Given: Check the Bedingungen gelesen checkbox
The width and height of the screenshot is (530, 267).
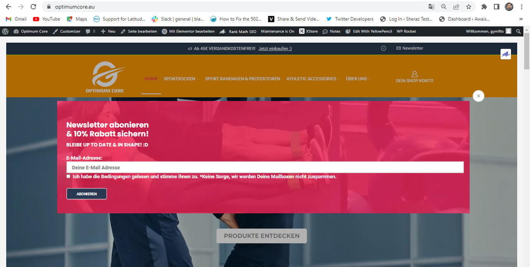Looking at the screenshot, I should [x=68, y=176].
